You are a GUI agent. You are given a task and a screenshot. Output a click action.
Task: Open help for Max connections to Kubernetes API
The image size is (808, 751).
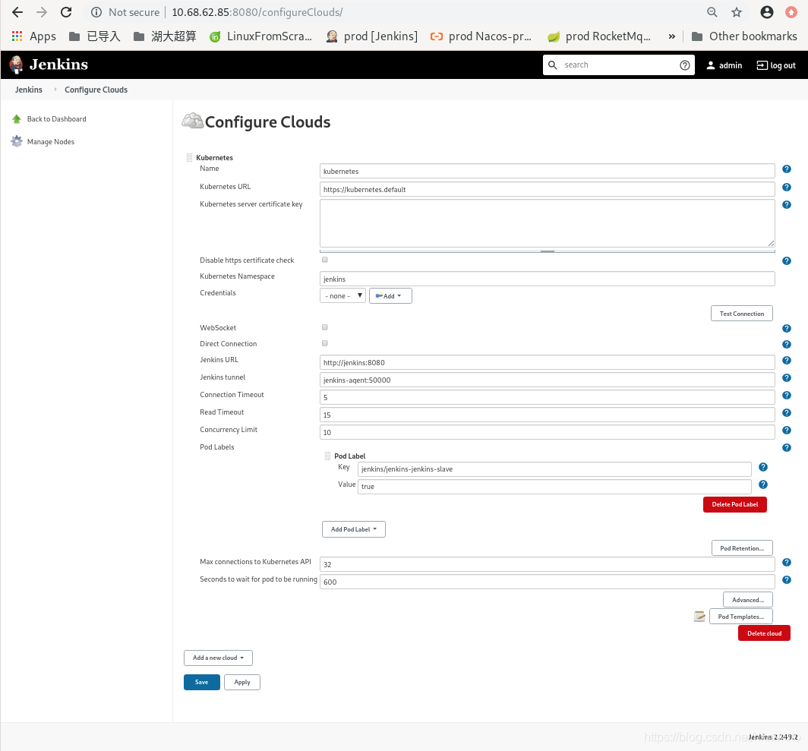pyautogui.click(x=787, y=563)
